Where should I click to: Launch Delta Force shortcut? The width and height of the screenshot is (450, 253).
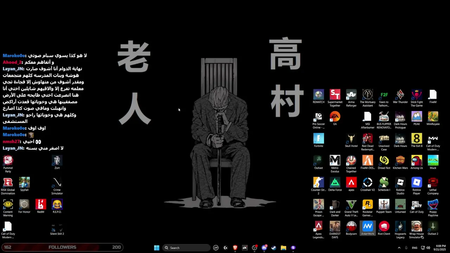coord(335,184)
